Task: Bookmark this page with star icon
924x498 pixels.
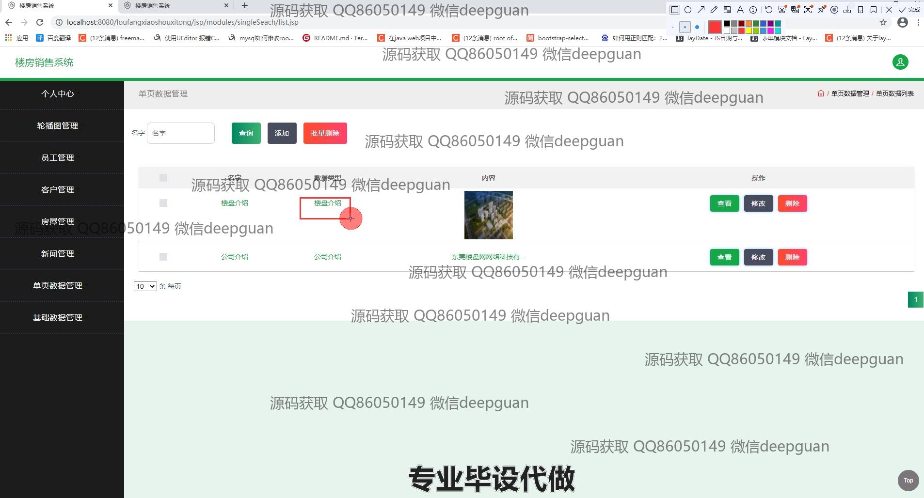Action: pos(883,22)
